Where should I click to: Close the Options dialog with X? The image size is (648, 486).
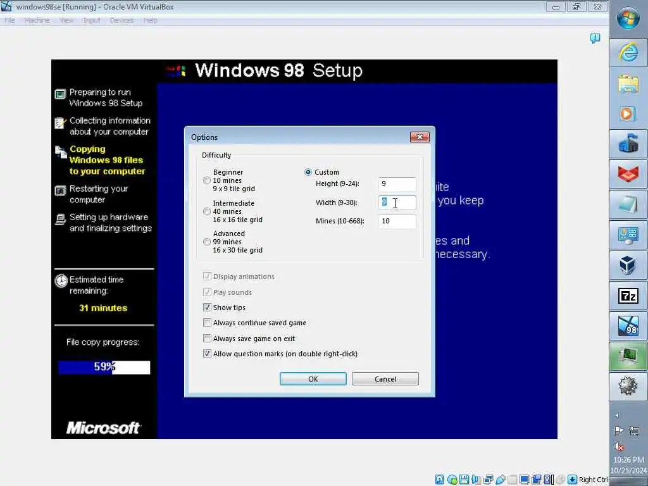[420, 137]
